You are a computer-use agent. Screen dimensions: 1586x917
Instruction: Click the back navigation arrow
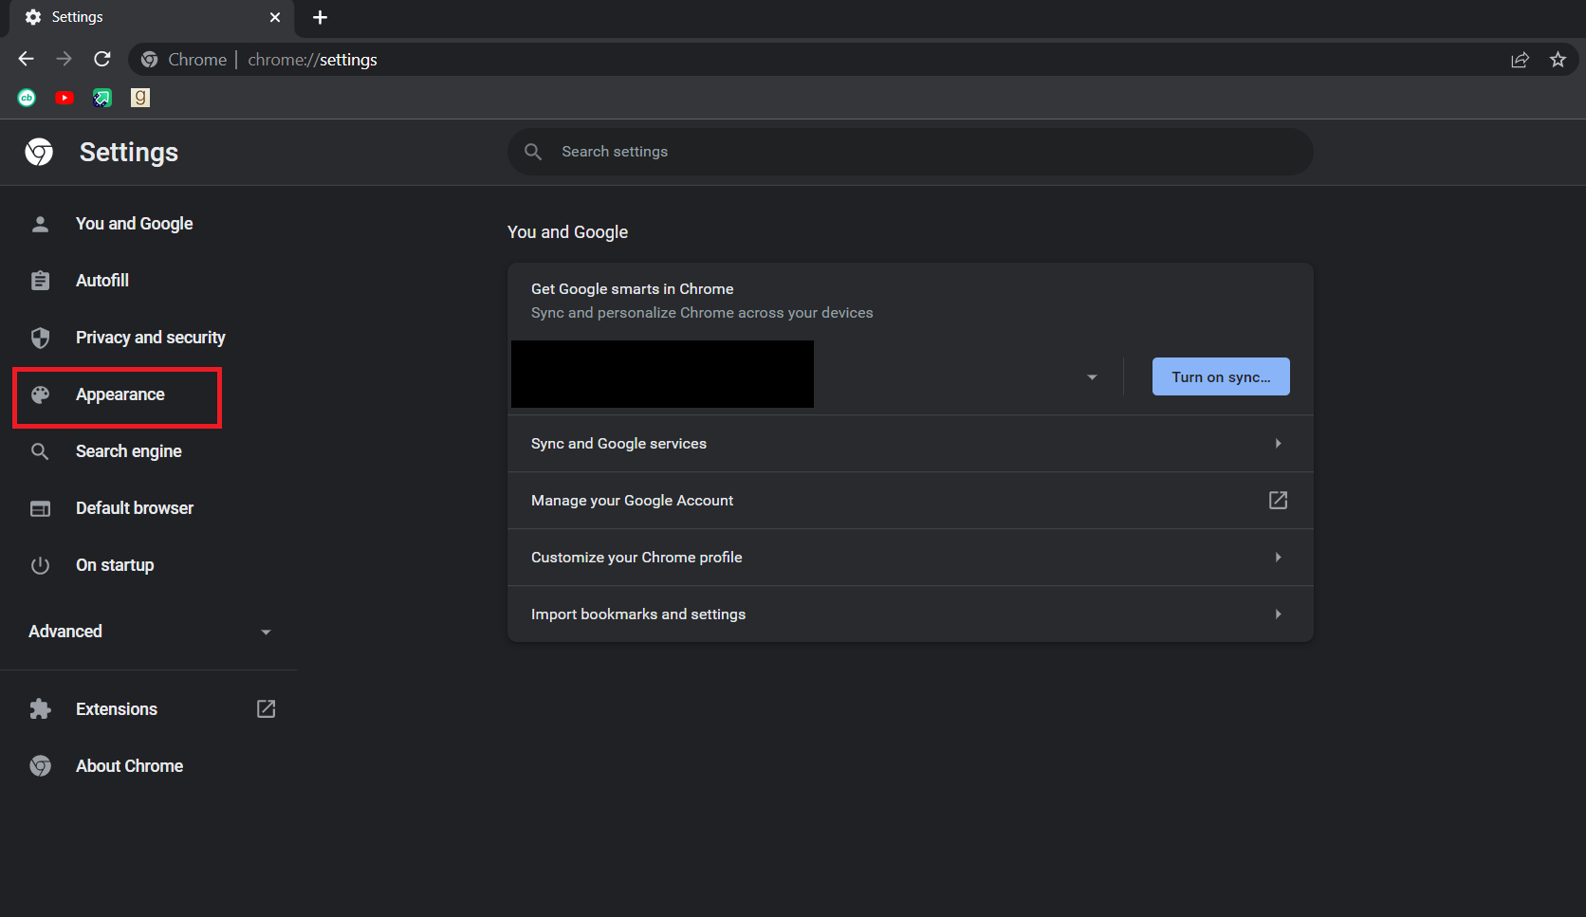(26, 59)
